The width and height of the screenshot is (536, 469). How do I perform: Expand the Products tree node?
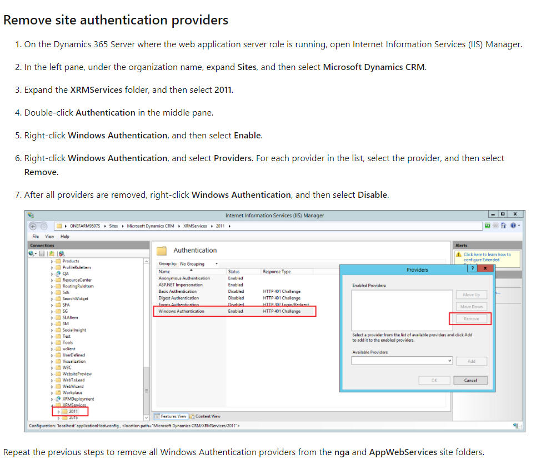coord(52,261)
